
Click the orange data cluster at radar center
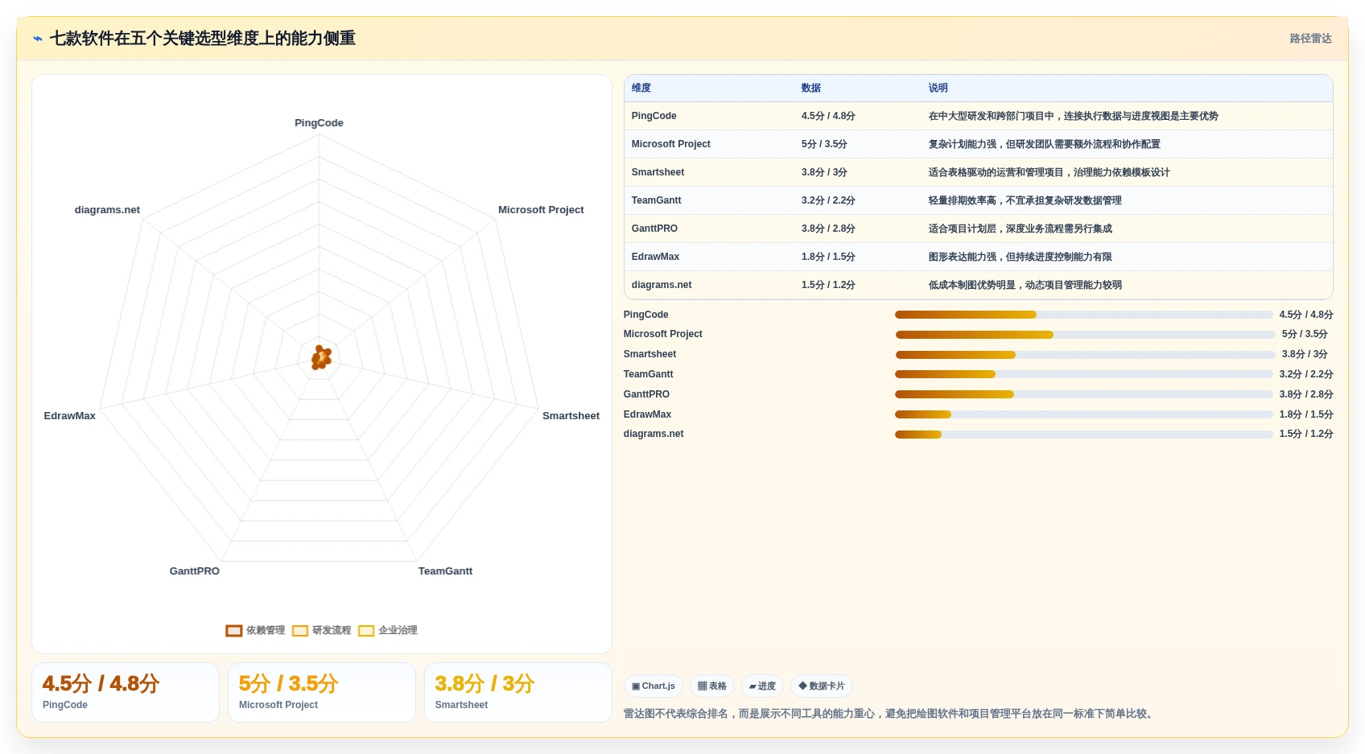coord(321,357)
